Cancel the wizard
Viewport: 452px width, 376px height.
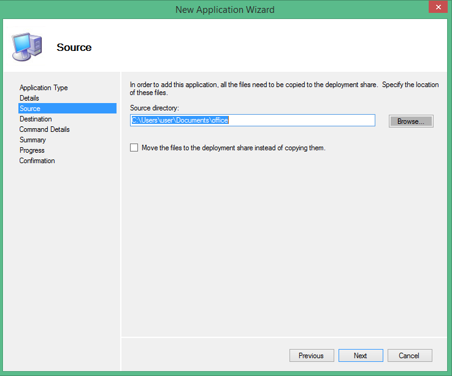click(x=409, y=356)
